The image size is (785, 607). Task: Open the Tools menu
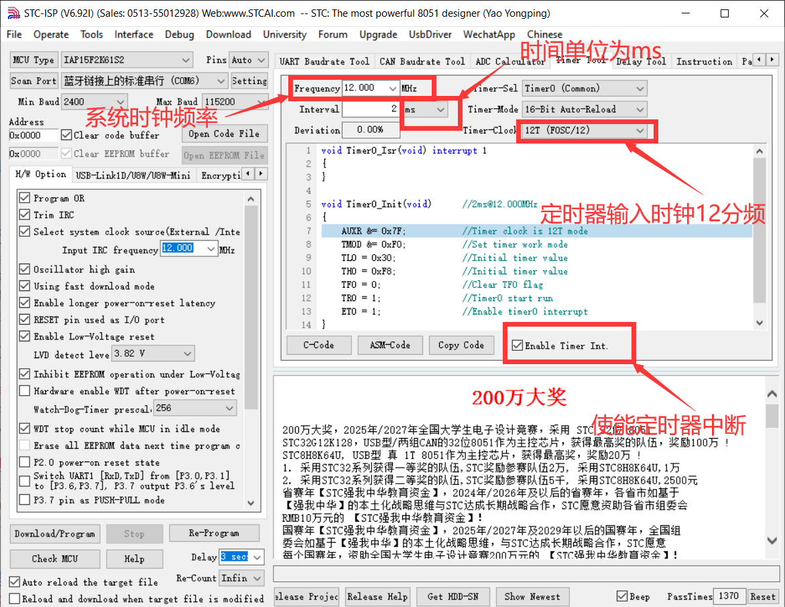point(92,34)
